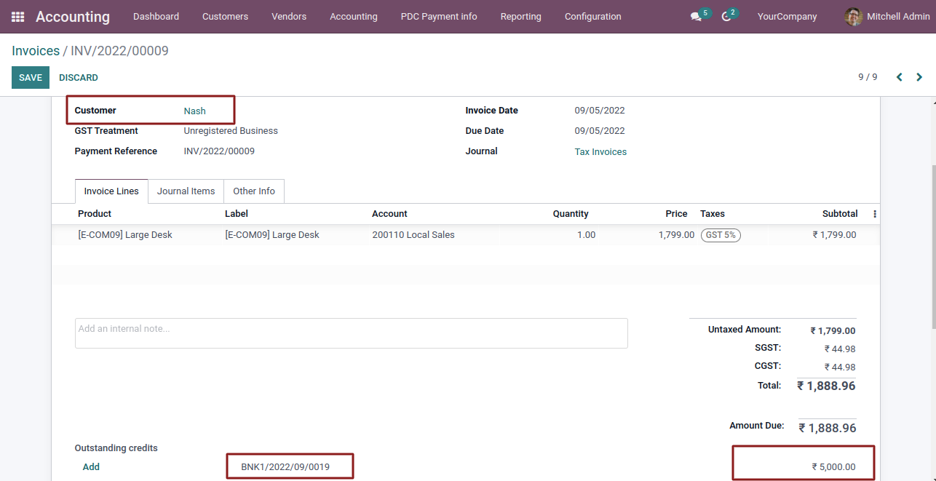Open the apps grid menu icon
Viewport: 936px width, 481px height.
click(17, 17)
